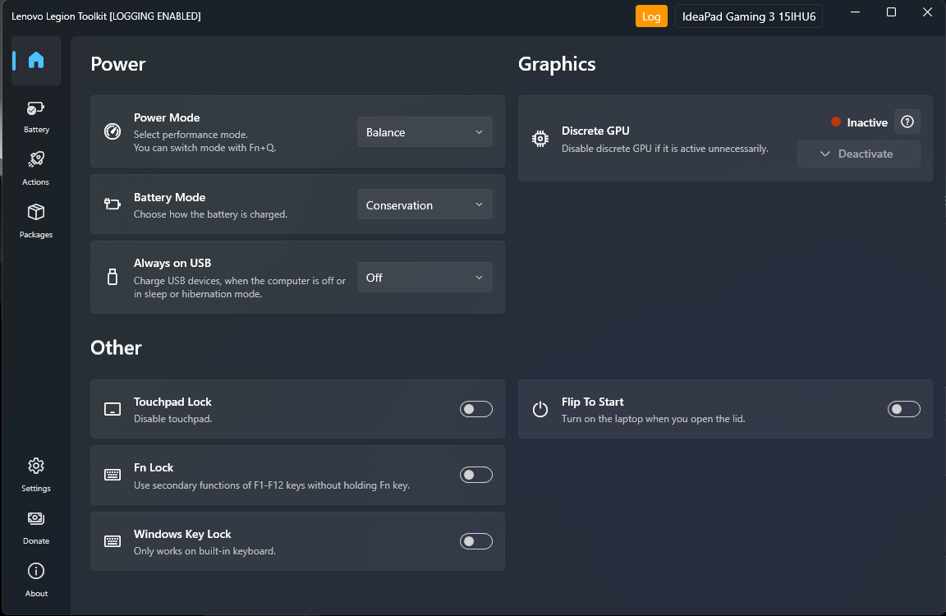The width and height of the screenshot is (946, 616).
Task: Open the Discrete GPU help question mark
Action: coord(907,122)
